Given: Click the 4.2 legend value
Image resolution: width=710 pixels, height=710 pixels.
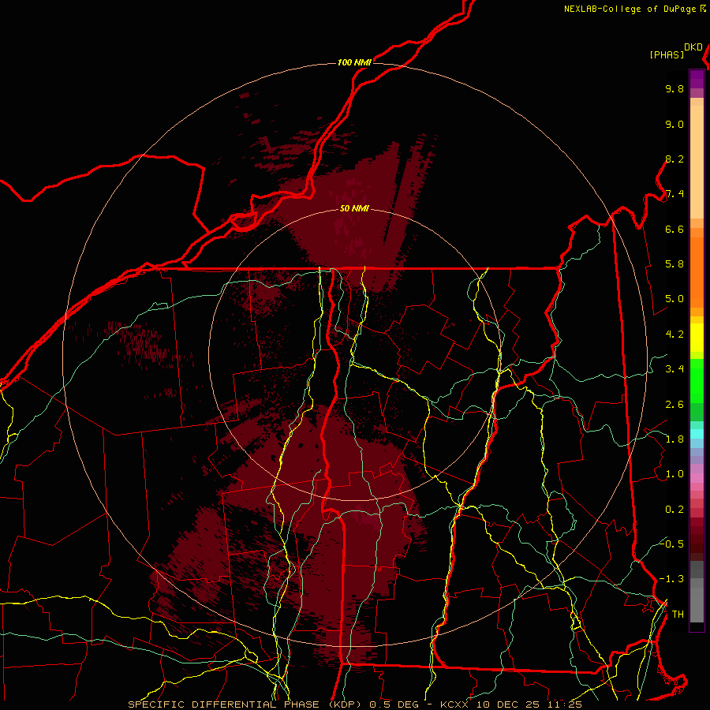Looking at the screenshot, I should (674, 334).
